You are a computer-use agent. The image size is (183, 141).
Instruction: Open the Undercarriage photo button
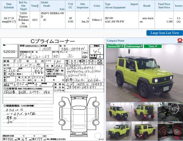coord(134,46)
